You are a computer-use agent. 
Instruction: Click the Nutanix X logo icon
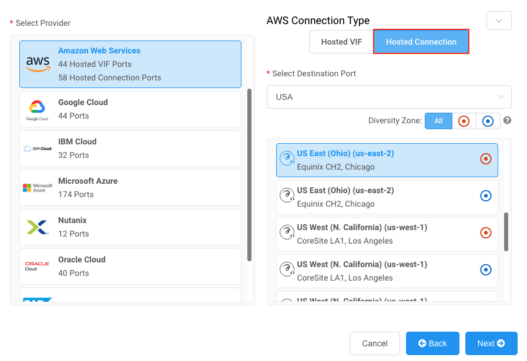point(37,227)
